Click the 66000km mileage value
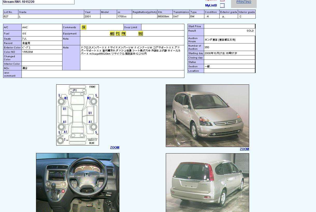Image resolution: width=316 pixels, height=212 pixels. point(163,16)
